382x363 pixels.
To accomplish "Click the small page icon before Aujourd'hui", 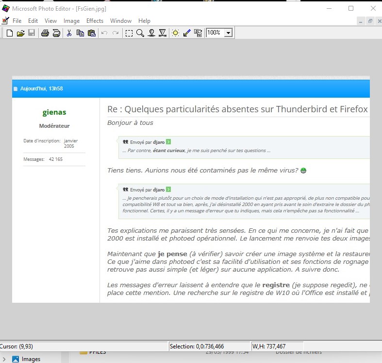I will point(16,89).
